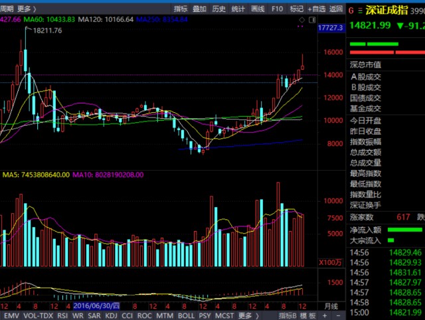The width and height of the screenshot is (425, 320).
Task: Add stock with +自选 button
Action: 317,9
